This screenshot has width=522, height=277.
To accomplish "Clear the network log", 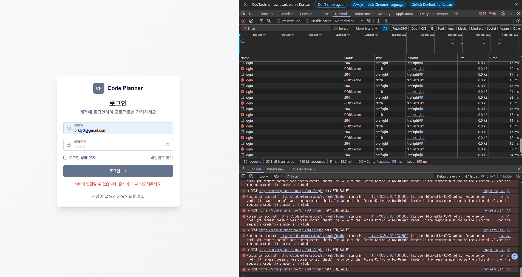I will coord(251,21).
